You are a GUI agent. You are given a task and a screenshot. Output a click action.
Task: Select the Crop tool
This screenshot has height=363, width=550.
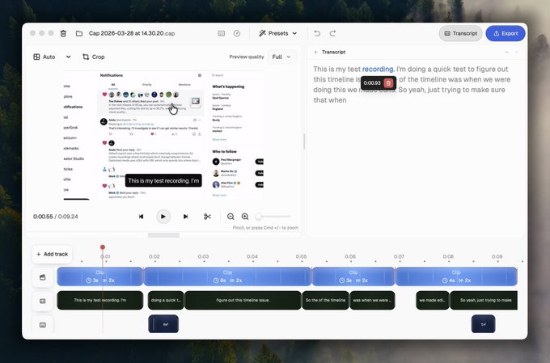coord(94,57)
